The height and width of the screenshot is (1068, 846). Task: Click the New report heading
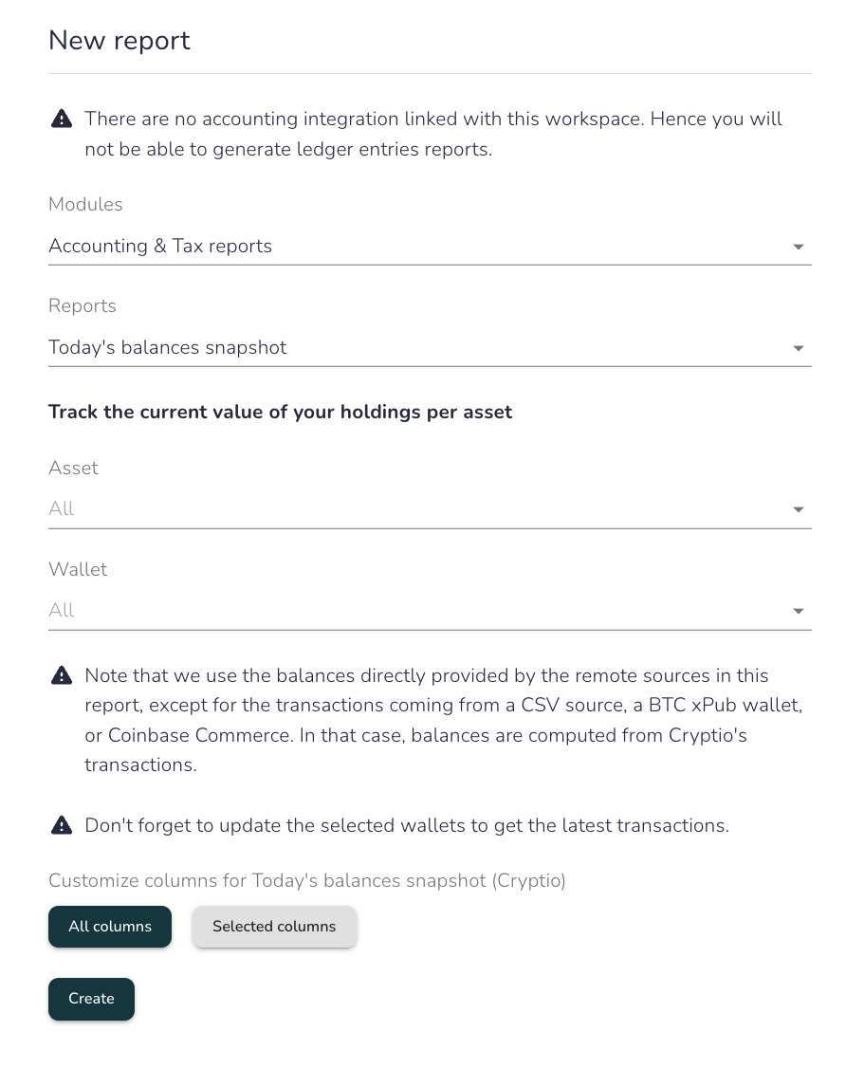click(x=120, y=41)
